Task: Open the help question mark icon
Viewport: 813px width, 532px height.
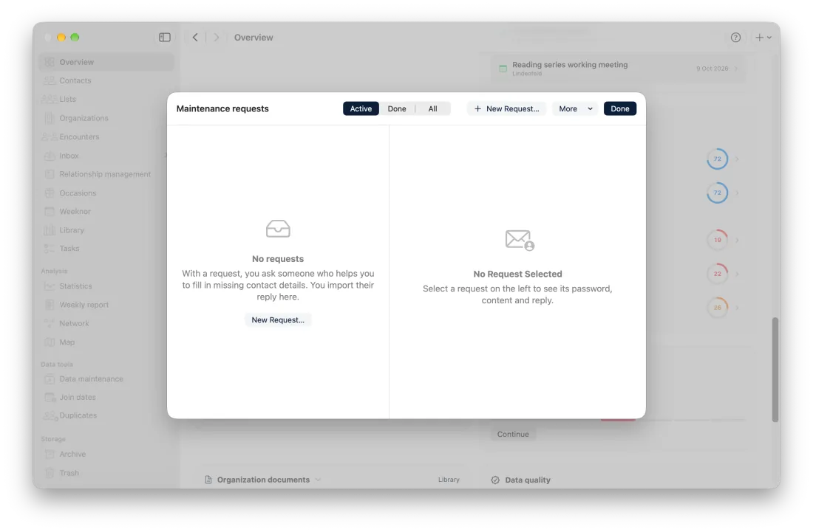Action: point(735,37)
